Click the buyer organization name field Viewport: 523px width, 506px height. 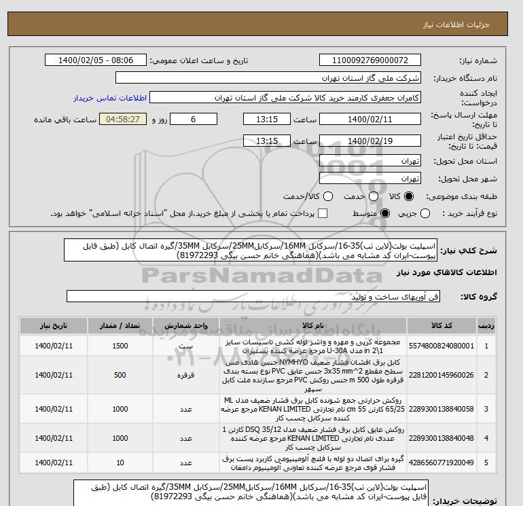pos(268,77)
